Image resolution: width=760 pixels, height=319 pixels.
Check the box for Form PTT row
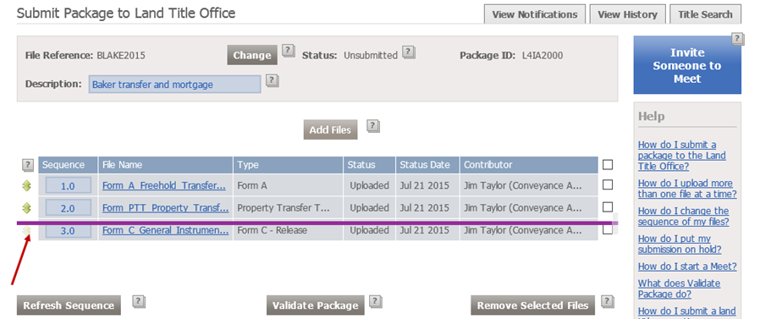(x=608, y=207)
